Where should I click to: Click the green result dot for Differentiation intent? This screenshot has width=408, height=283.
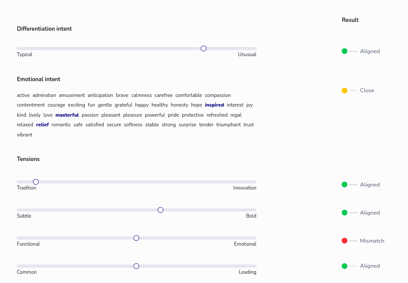344,51
